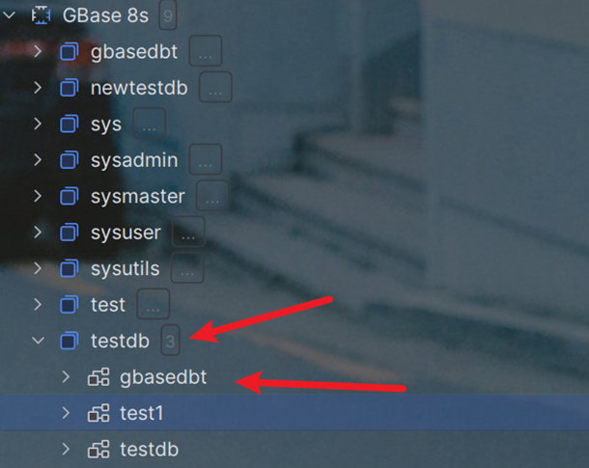Click the GBase 8s data source icon
589x468 pixels.
(x=40, y=15)
